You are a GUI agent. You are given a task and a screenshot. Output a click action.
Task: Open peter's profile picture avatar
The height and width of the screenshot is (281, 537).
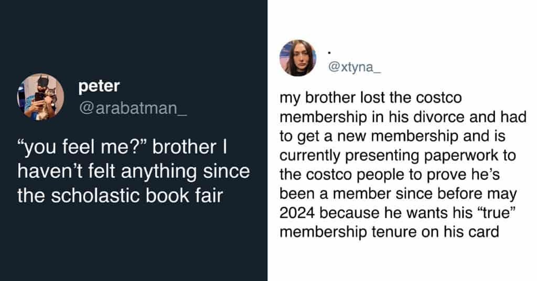tap(40, 96)
